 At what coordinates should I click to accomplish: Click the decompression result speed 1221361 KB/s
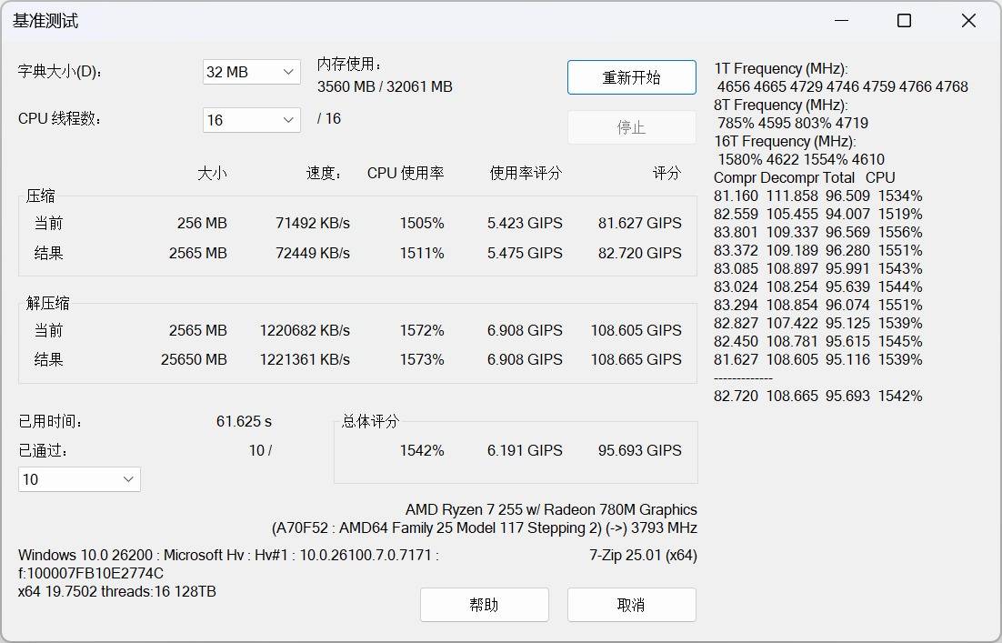(305, 360)
